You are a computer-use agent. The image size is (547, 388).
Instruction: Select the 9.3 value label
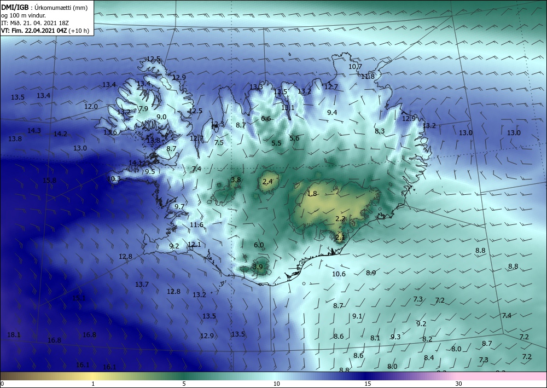[x=395, y=337]
